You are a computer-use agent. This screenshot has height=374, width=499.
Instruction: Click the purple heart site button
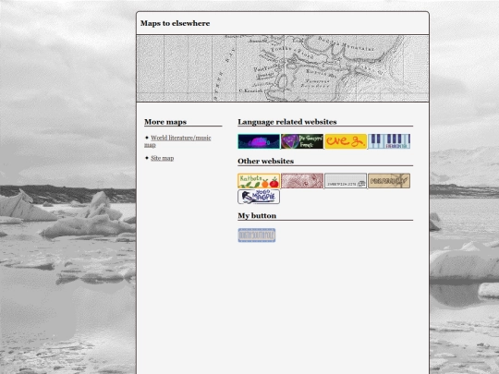click(302, 141)
